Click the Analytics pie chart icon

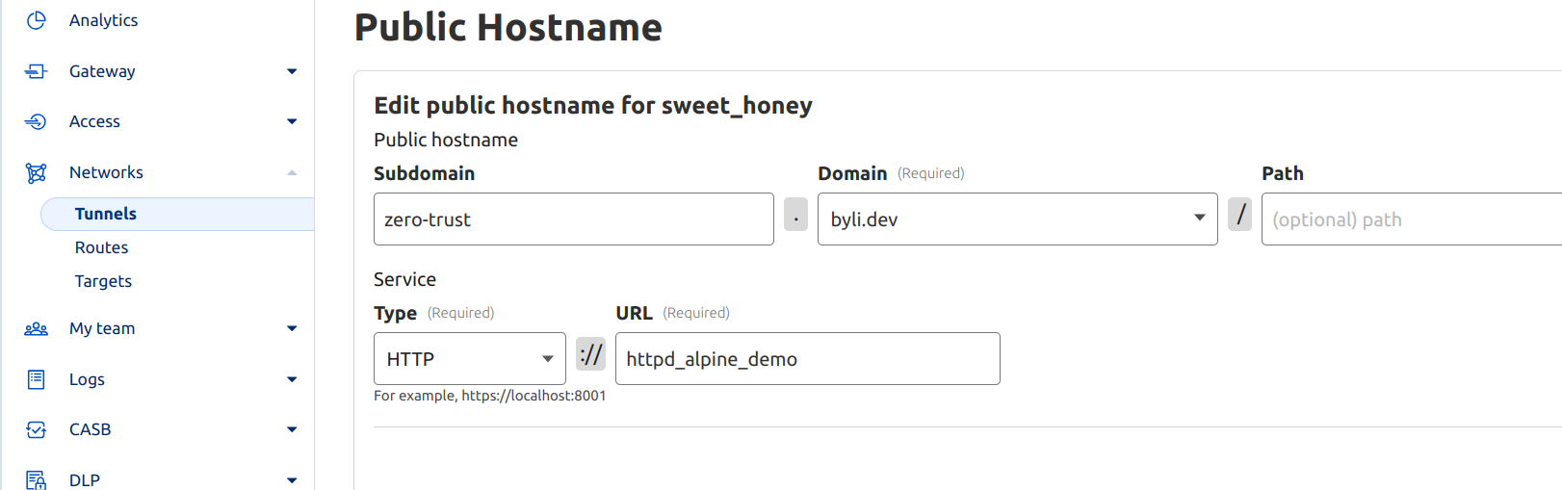coord(37,20)
